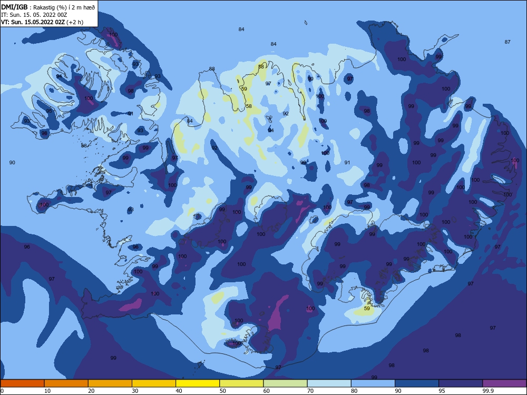Screen dimensions: 527x395
Task: Click the legend scale label '20'
Action: pyautogui.click(x=91, y=391)
